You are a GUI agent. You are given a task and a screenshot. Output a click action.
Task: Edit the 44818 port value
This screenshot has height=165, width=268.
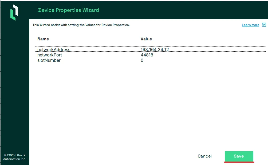pos(147,55)
